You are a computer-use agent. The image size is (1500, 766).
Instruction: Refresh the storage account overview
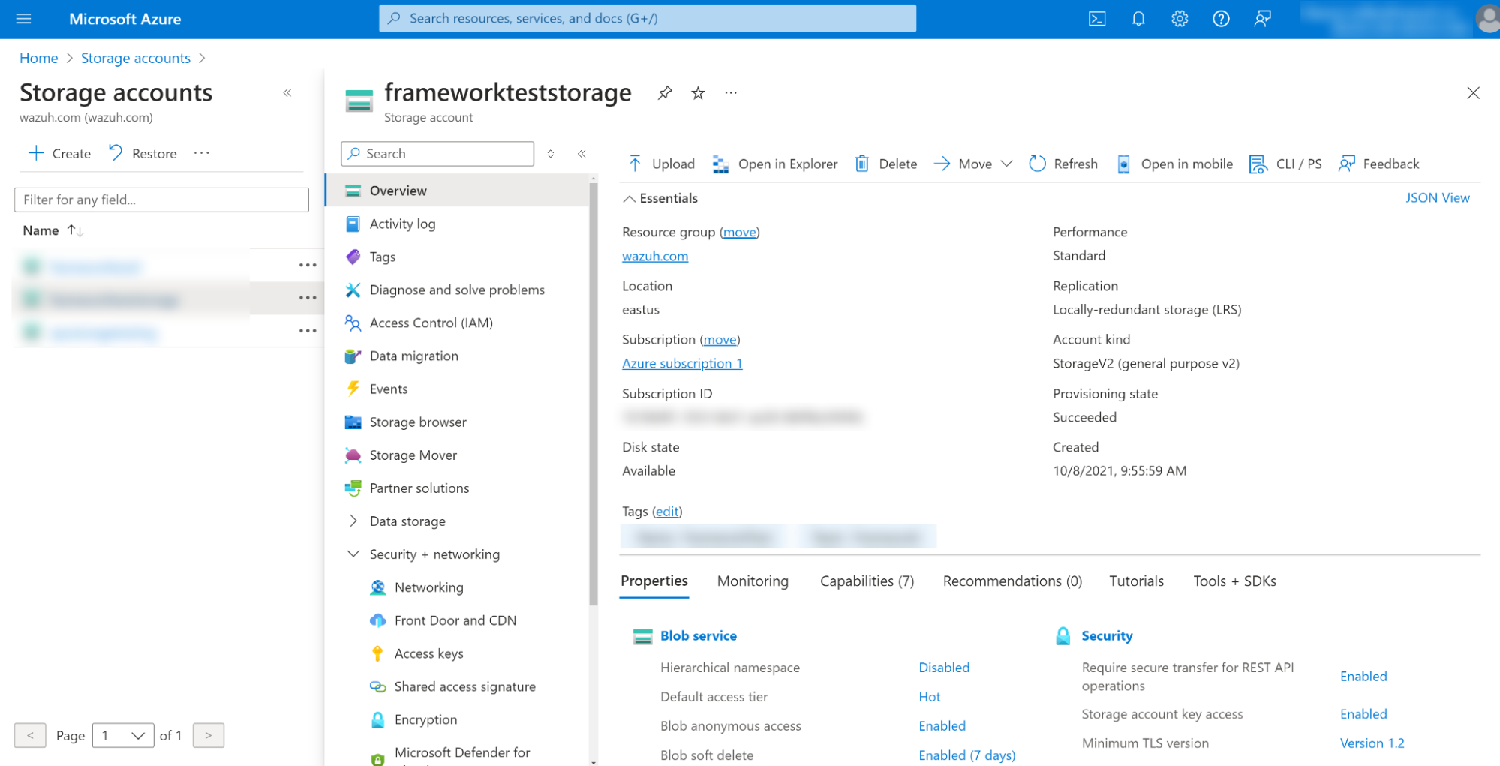tap(1063, 164)
